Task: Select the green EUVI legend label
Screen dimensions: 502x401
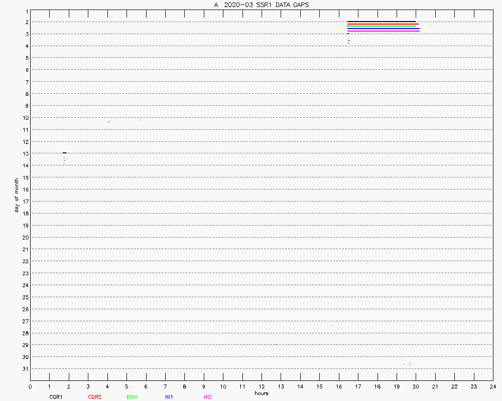Action: coord(132,397)
